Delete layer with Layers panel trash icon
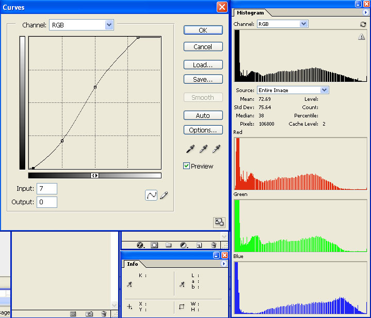371x318 pixels. coord(214,245)
